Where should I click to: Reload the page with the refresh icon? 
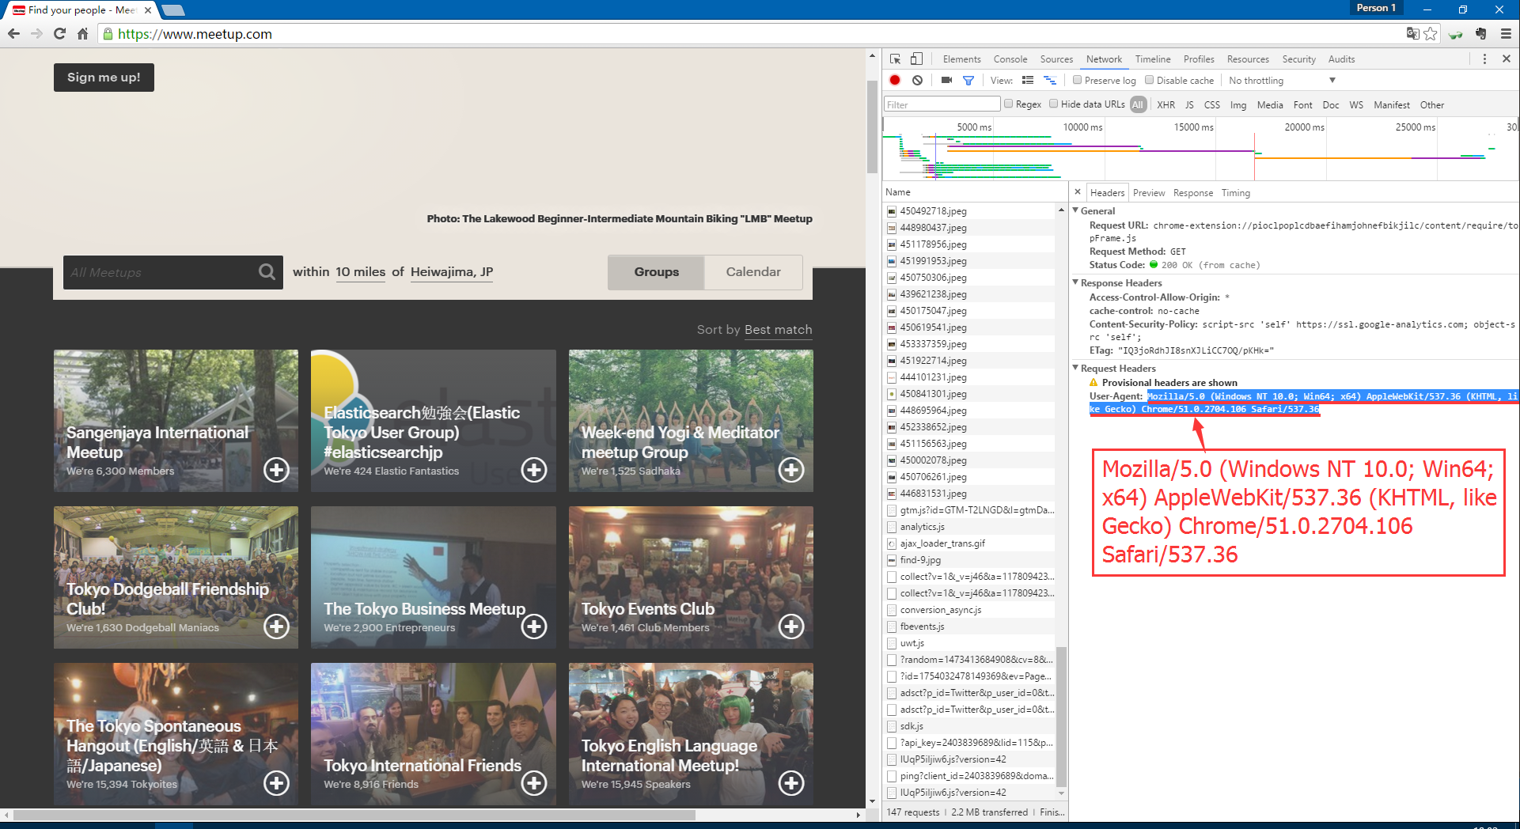point(59,34)
